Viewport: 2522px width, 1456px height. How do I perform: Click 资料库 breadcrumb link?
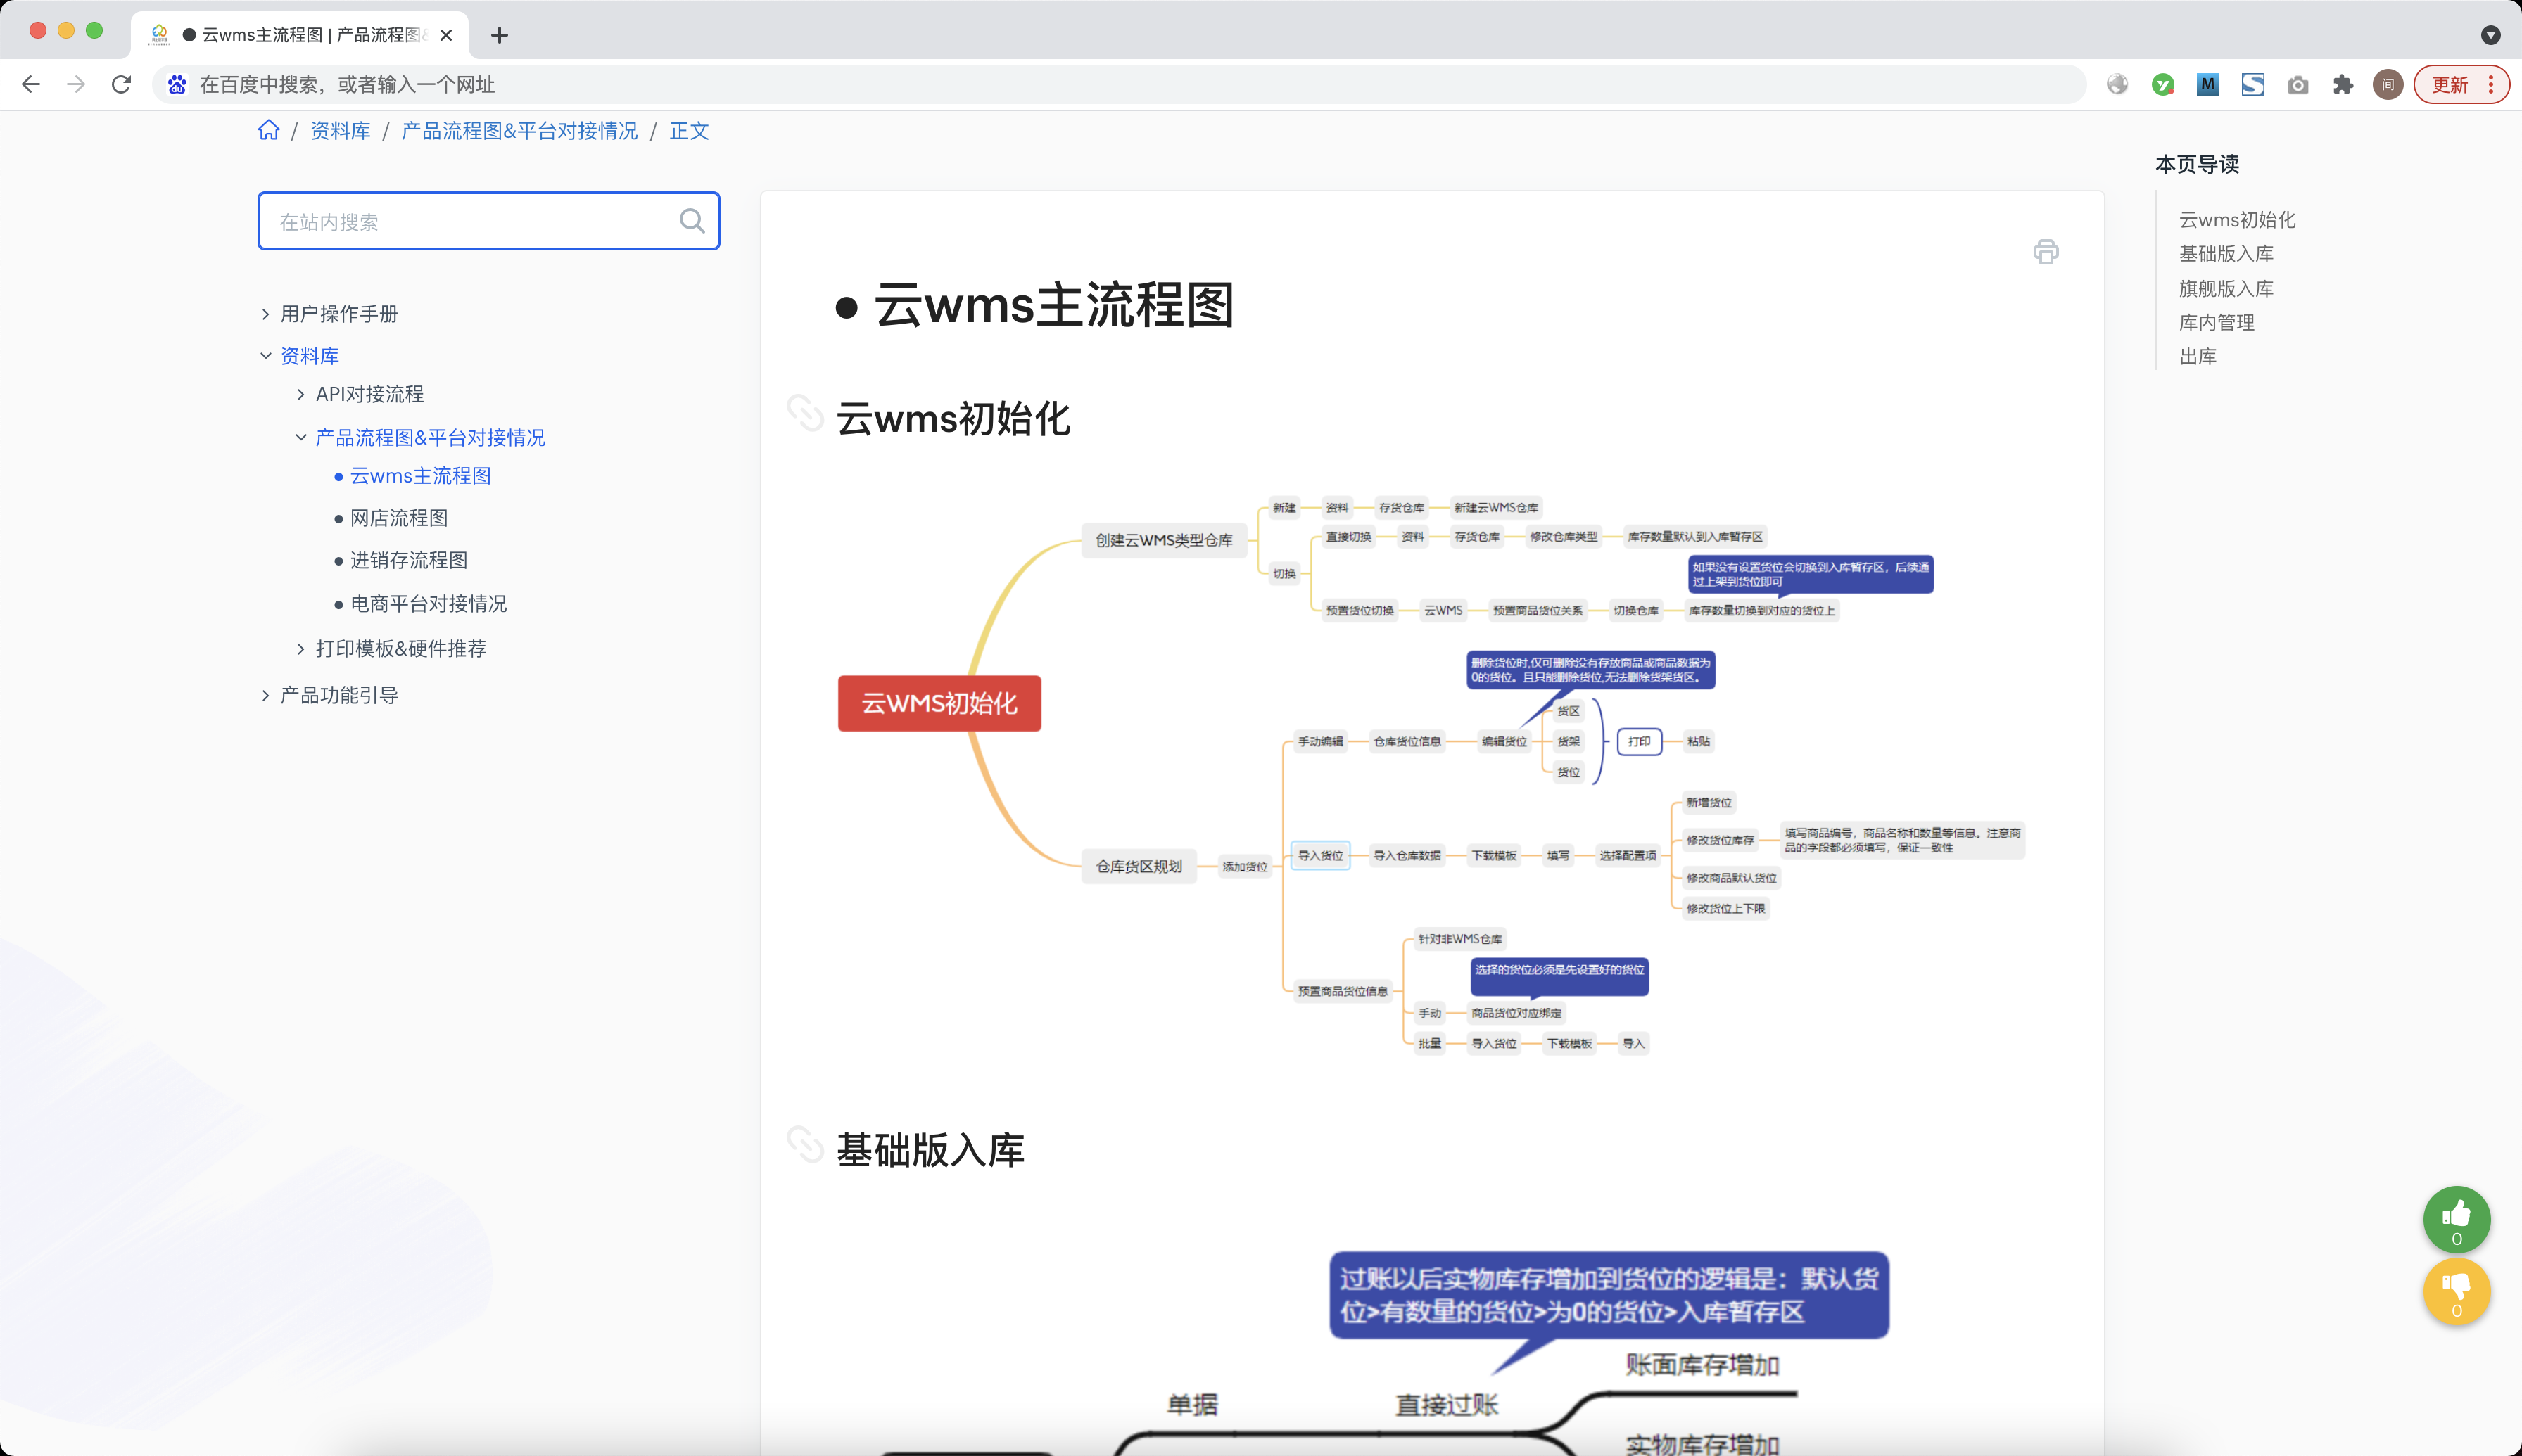point(340,131)
